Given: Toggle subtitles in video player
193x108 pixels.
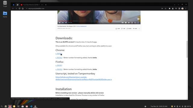Looking at the screenshot, I should (x=126, y=23).
